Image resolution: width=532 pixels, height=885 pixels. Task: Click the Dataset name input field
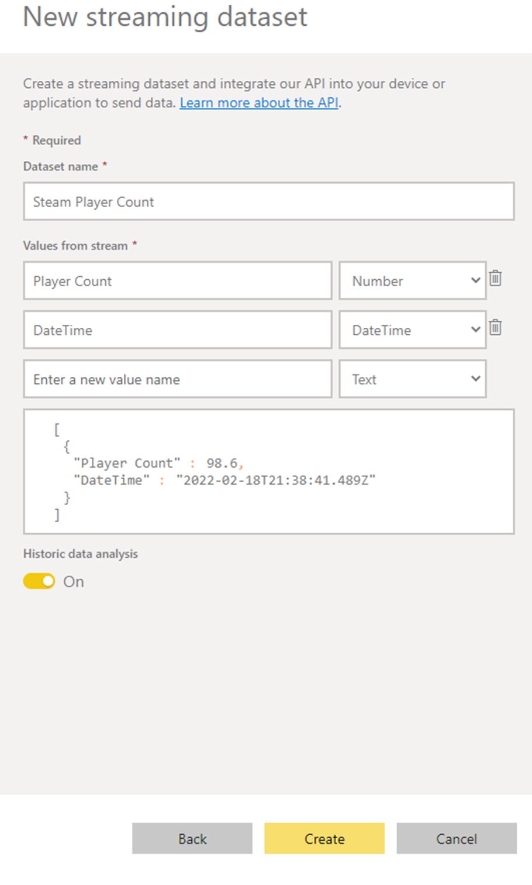pyautogui.click(x=269, y=201)
